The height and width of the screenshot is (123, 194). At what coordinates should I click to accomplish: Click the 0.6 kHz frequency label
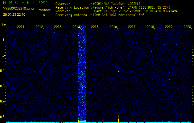tap(2, 117)
